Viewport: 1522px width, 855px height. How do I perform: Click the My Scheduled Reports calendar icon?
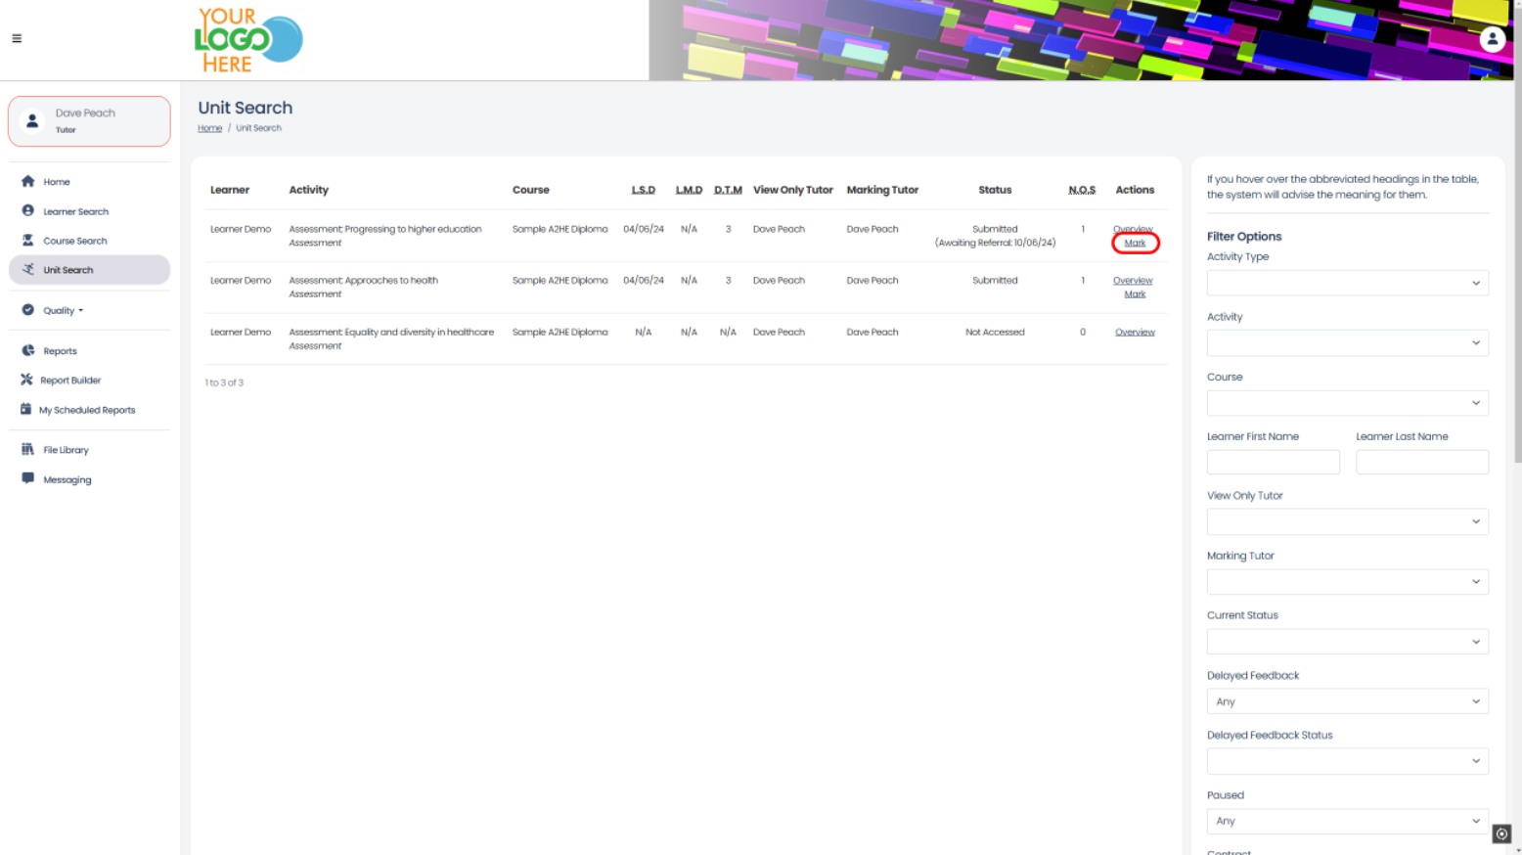pos(25,409)
